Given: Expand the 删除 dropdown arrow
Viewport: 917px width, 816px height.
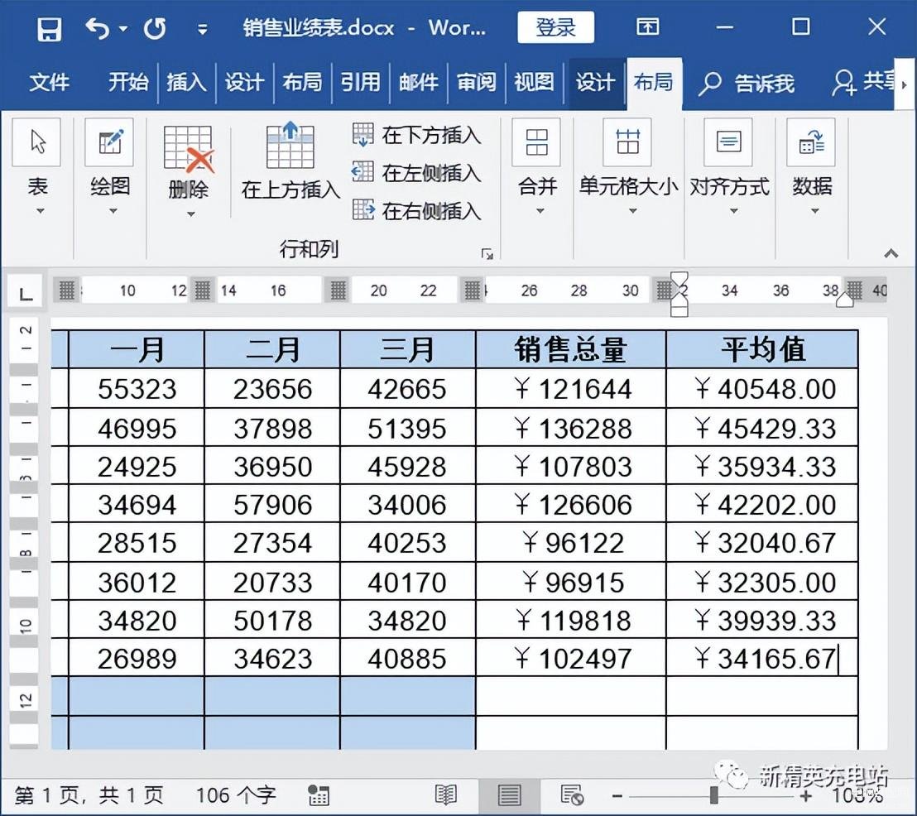Looking at the screenshot, I should 190,214.
